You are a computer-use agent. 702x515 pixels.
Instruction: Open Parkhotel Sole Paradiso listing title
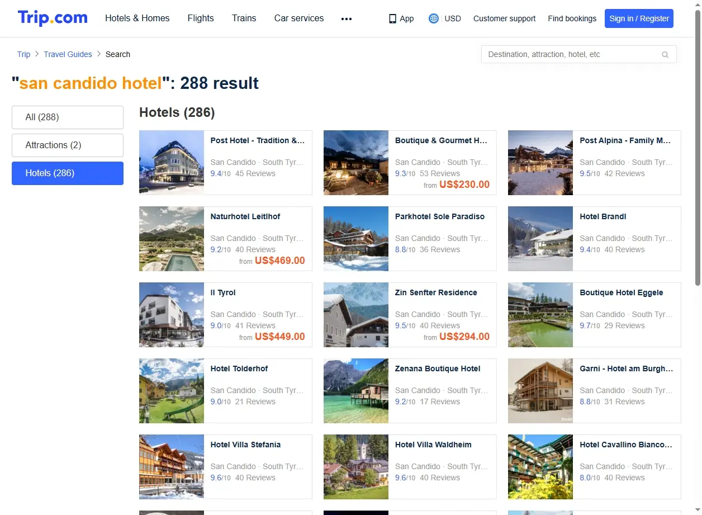[x=440, y=216]
